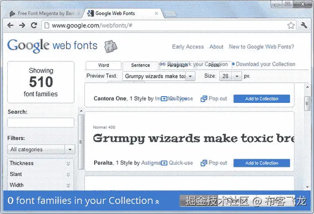Open the Chrome wrench menu
Screen dimensions: 314x214
304,25
